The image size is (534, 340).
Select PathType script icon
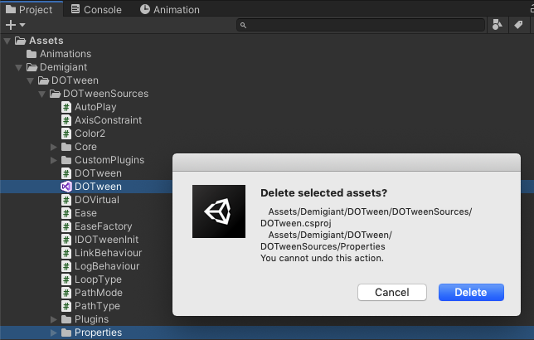point(66,306)
